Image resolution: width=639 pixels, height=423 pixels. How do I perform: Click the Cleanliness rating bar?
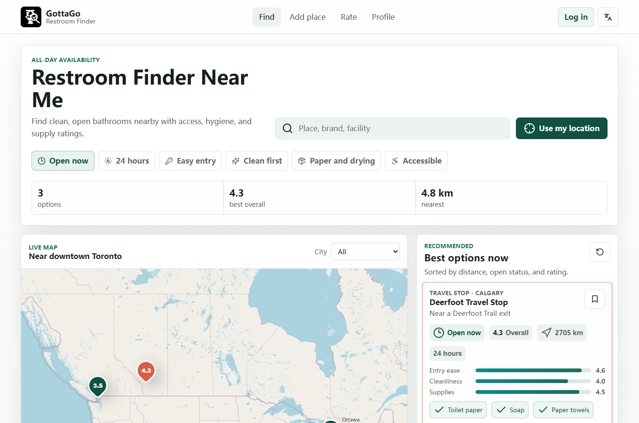533,381
